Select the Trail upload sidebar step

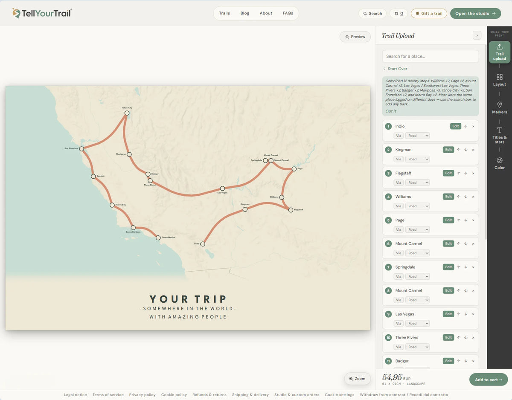[x=500, y=52]
